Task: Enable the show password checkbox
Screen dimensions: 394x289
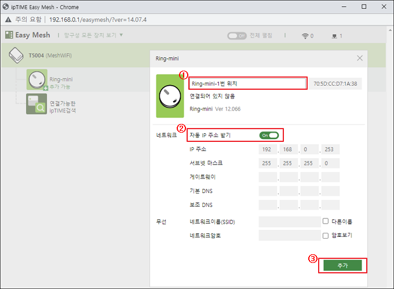Action: click(x=326, y=236)
